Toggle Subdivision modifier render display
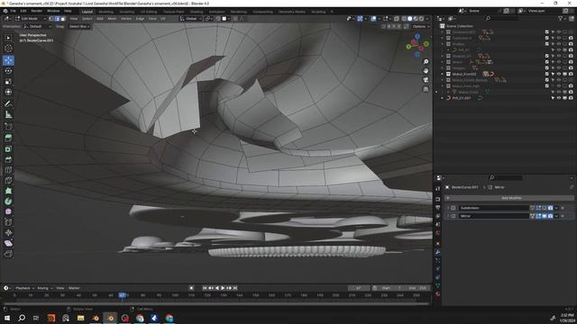Viewport: 577px width, 324px height. click(x=550, y=208)
